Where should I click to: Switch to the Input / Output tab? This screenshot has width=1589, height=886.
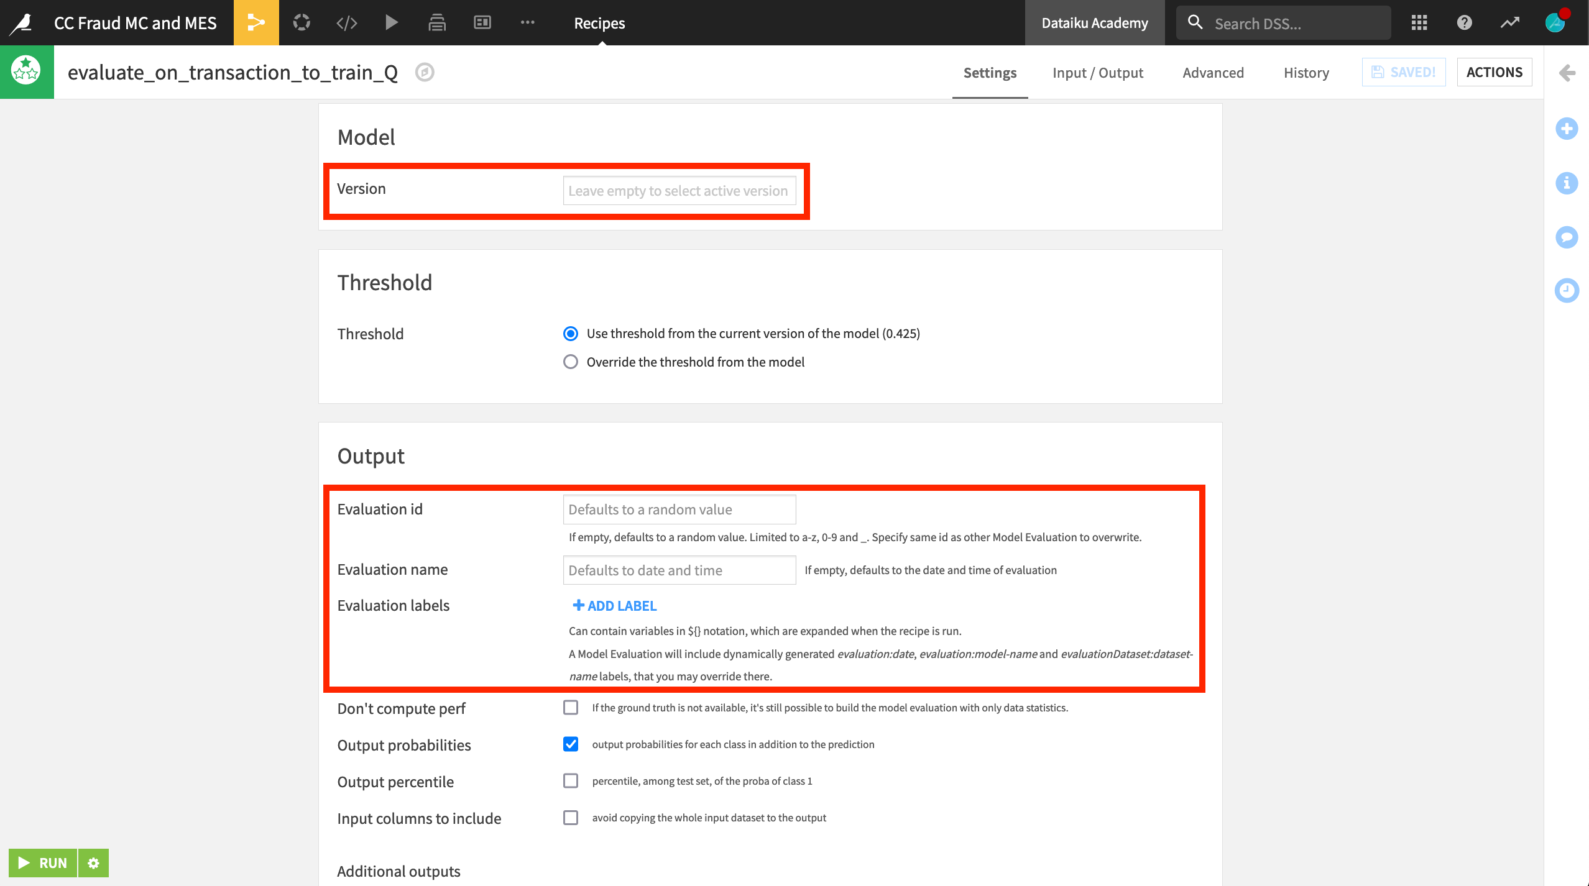tap(1097, 73)
